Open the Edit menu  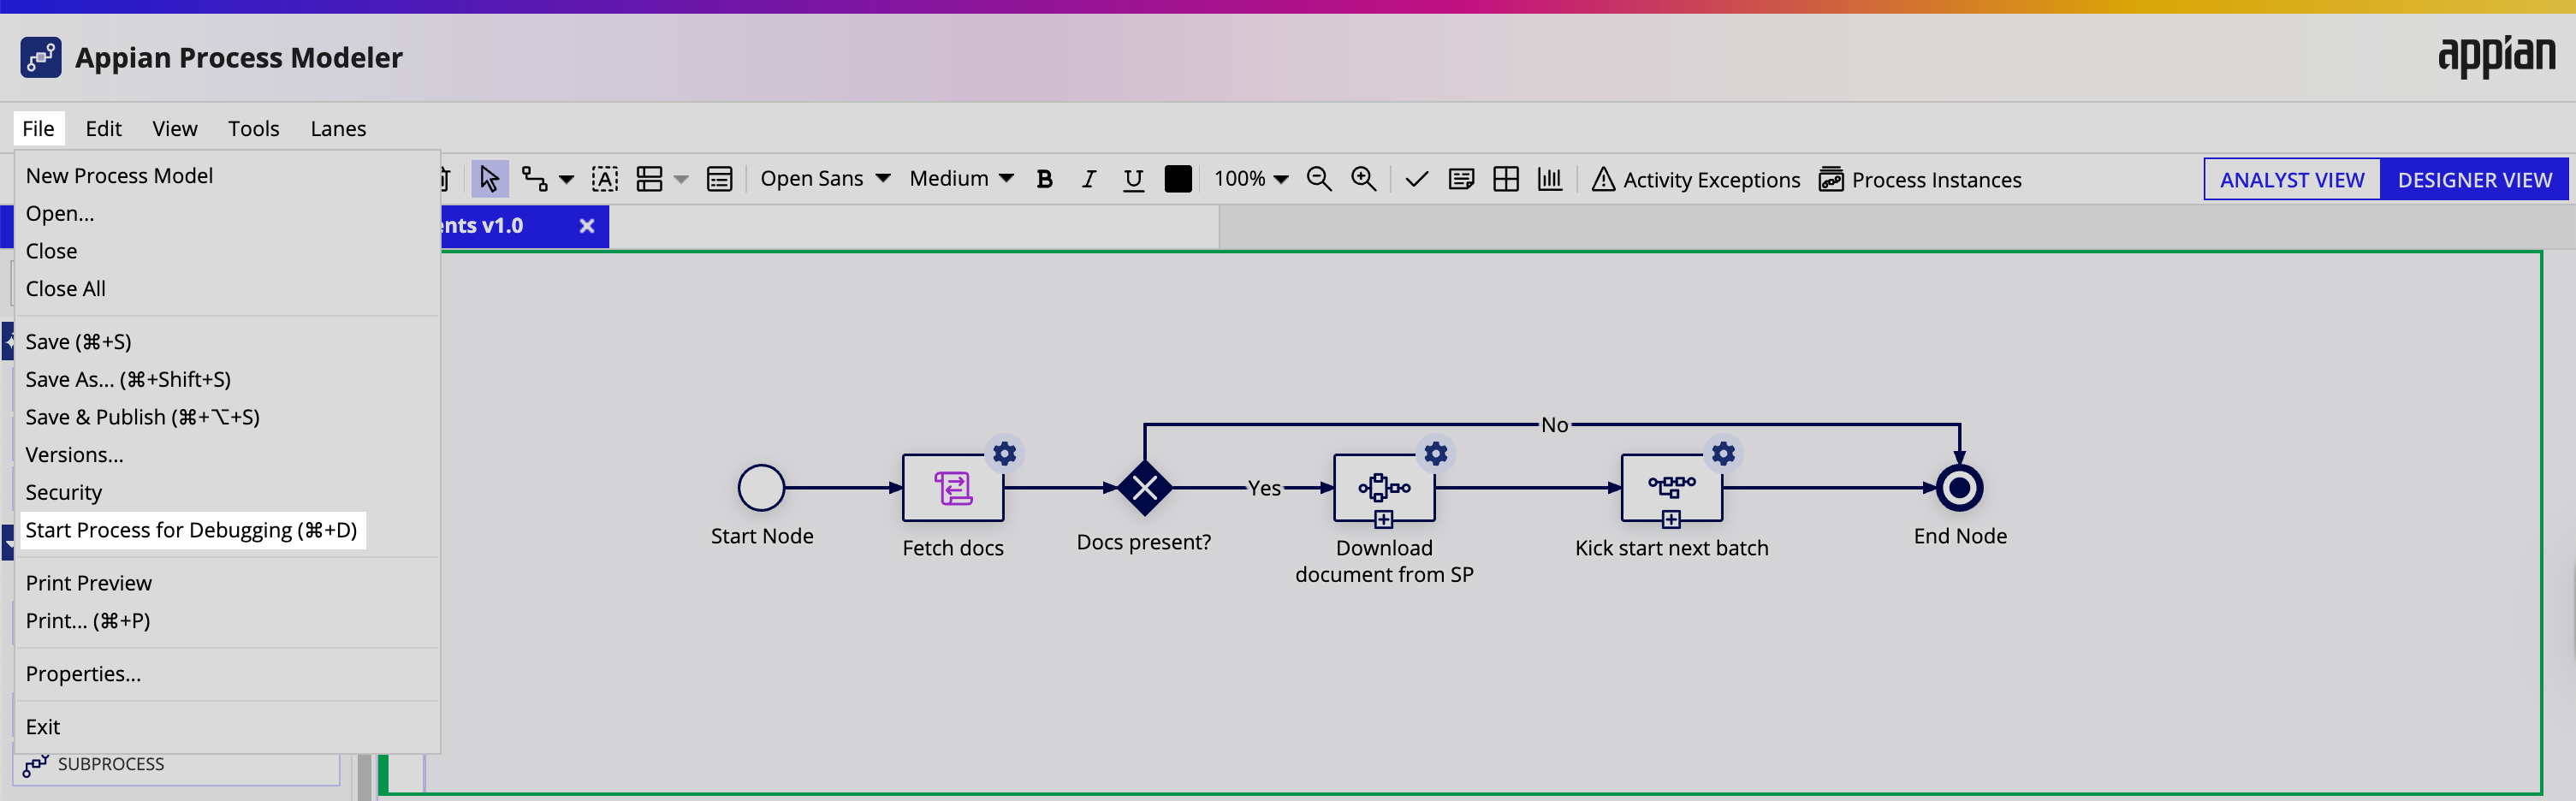(x=103, y=129)
